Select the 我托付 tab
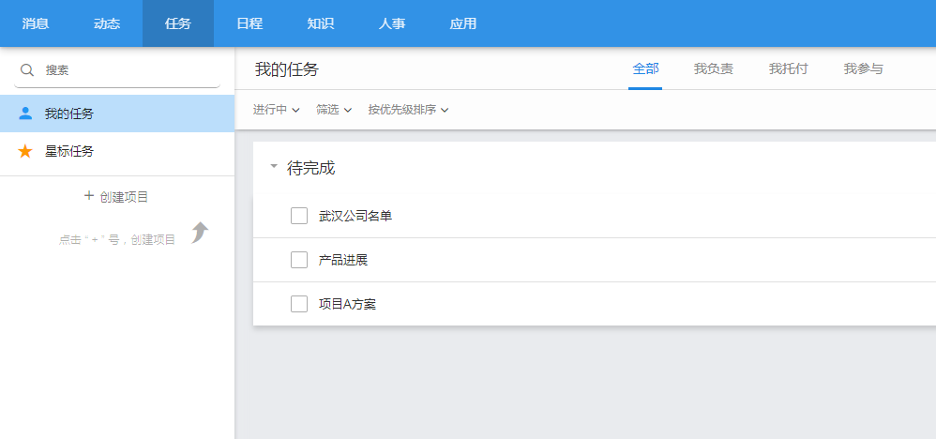The image size is (936, 439). pos(789,68)
